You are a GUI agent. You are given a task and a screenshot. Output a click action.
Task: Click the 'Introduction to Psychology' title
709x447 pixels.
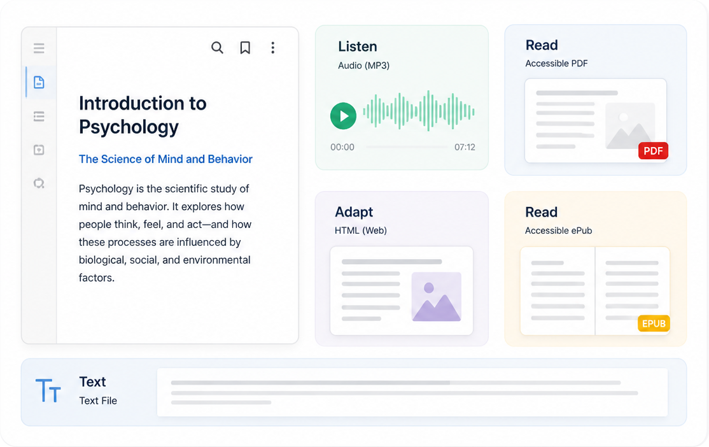point(143,115)
